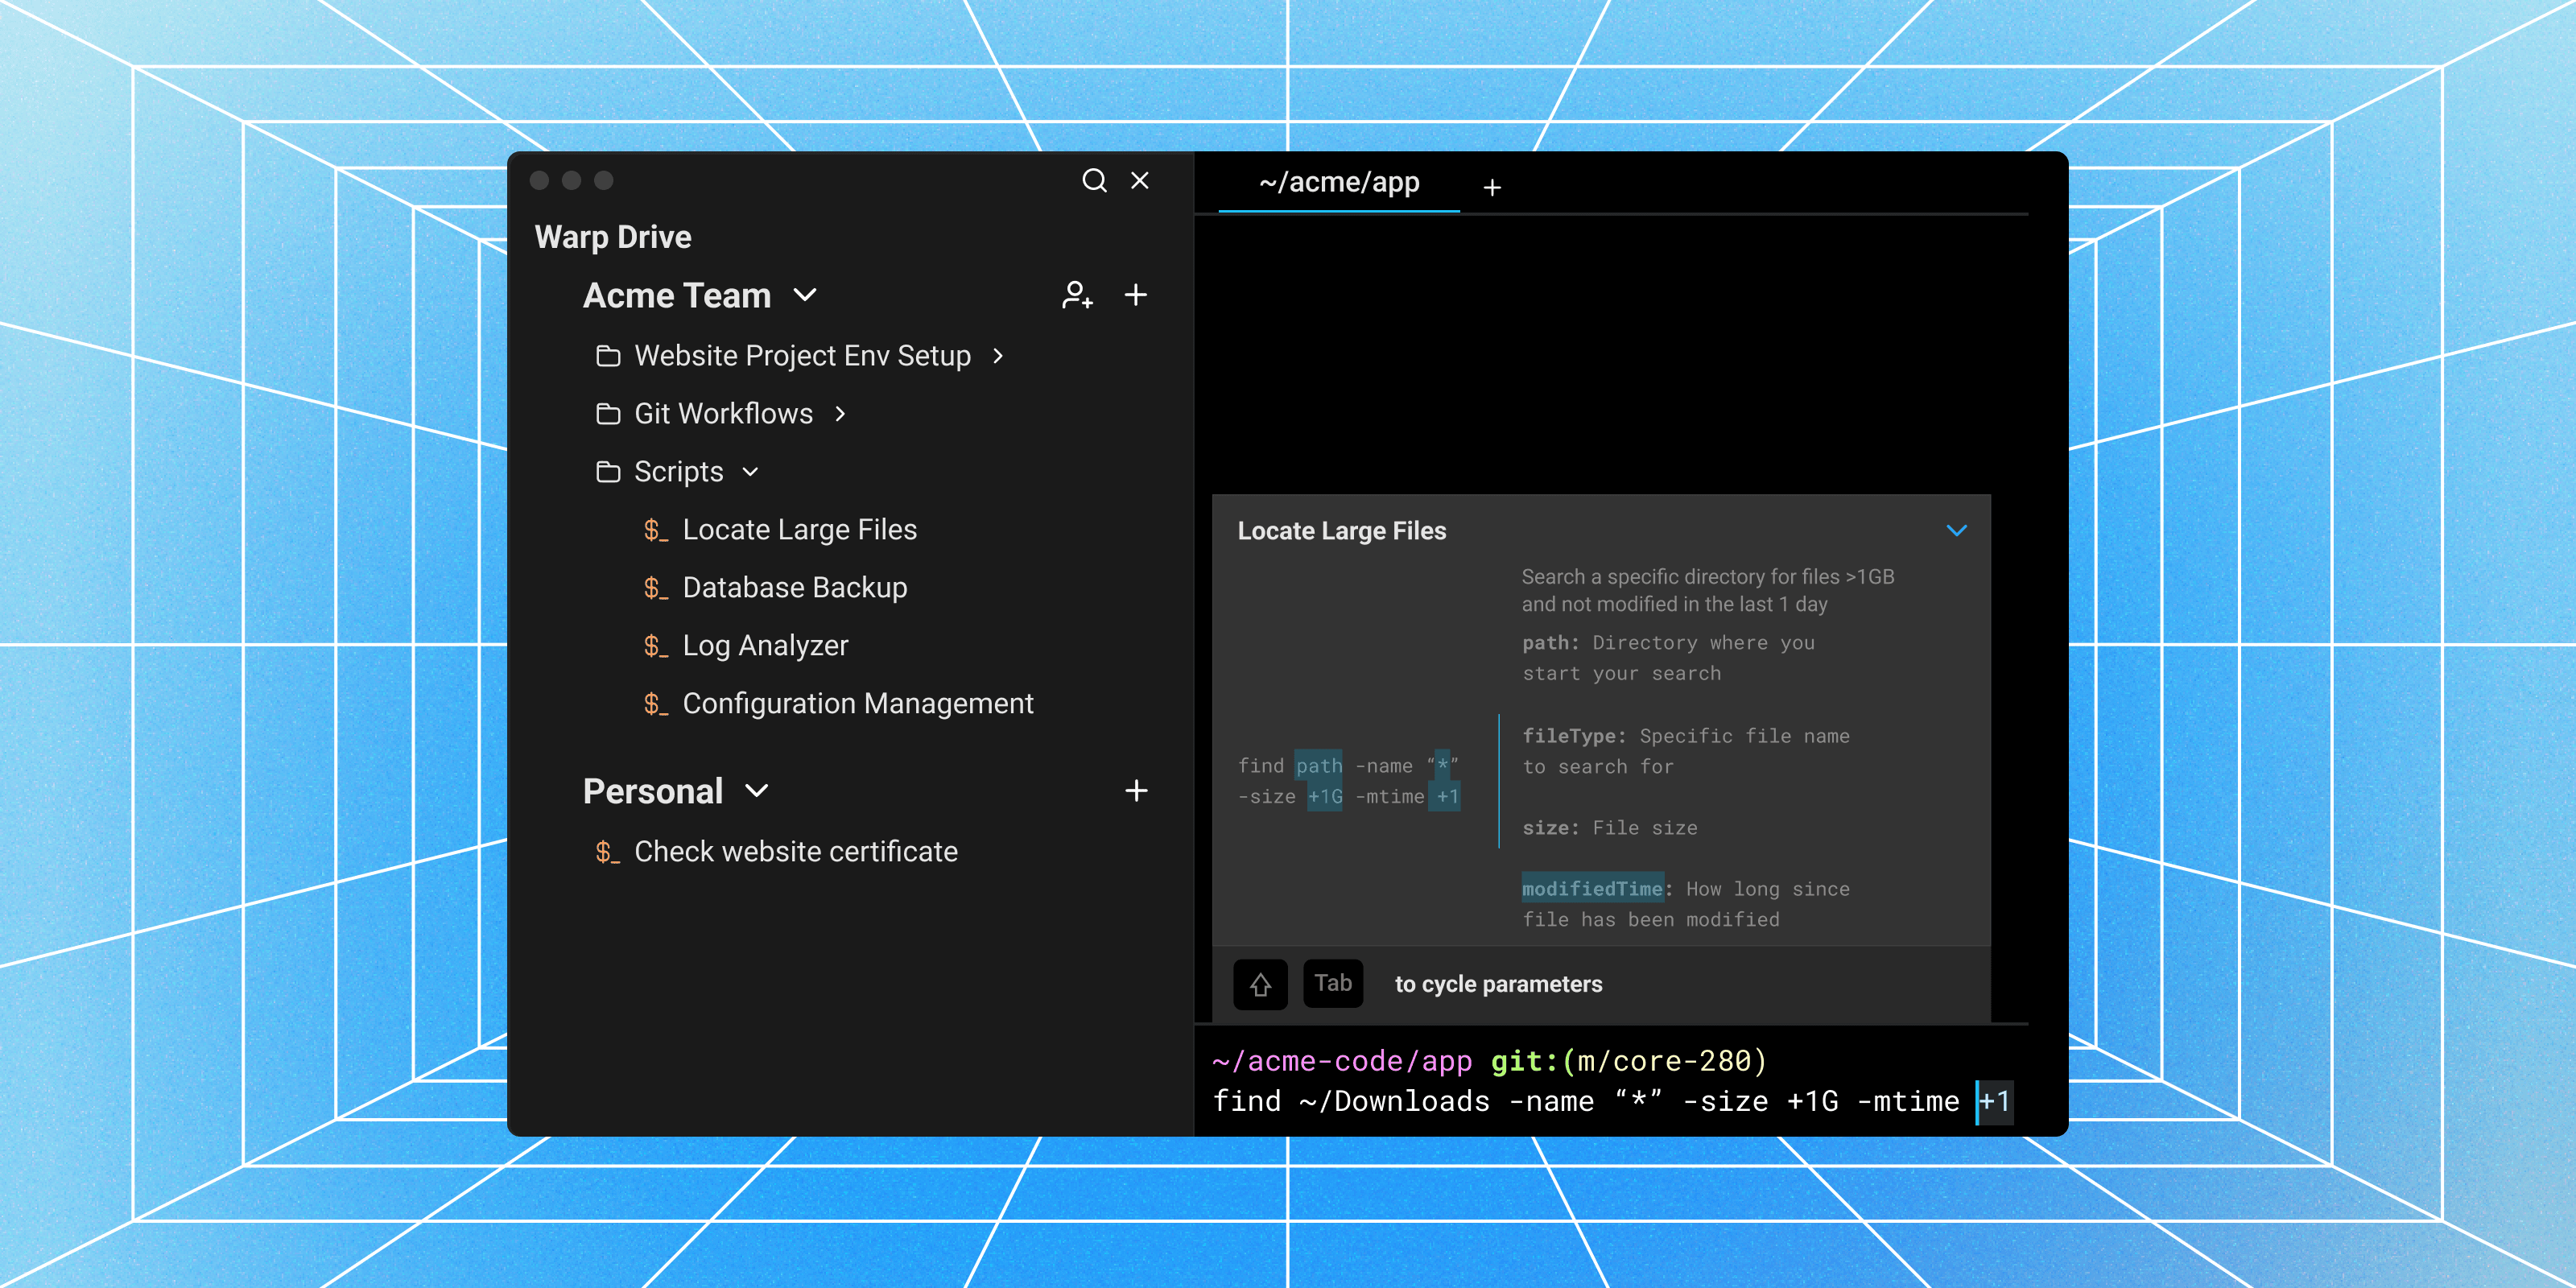Click the invite member icon beside Acme Team

click(1077, 295)
